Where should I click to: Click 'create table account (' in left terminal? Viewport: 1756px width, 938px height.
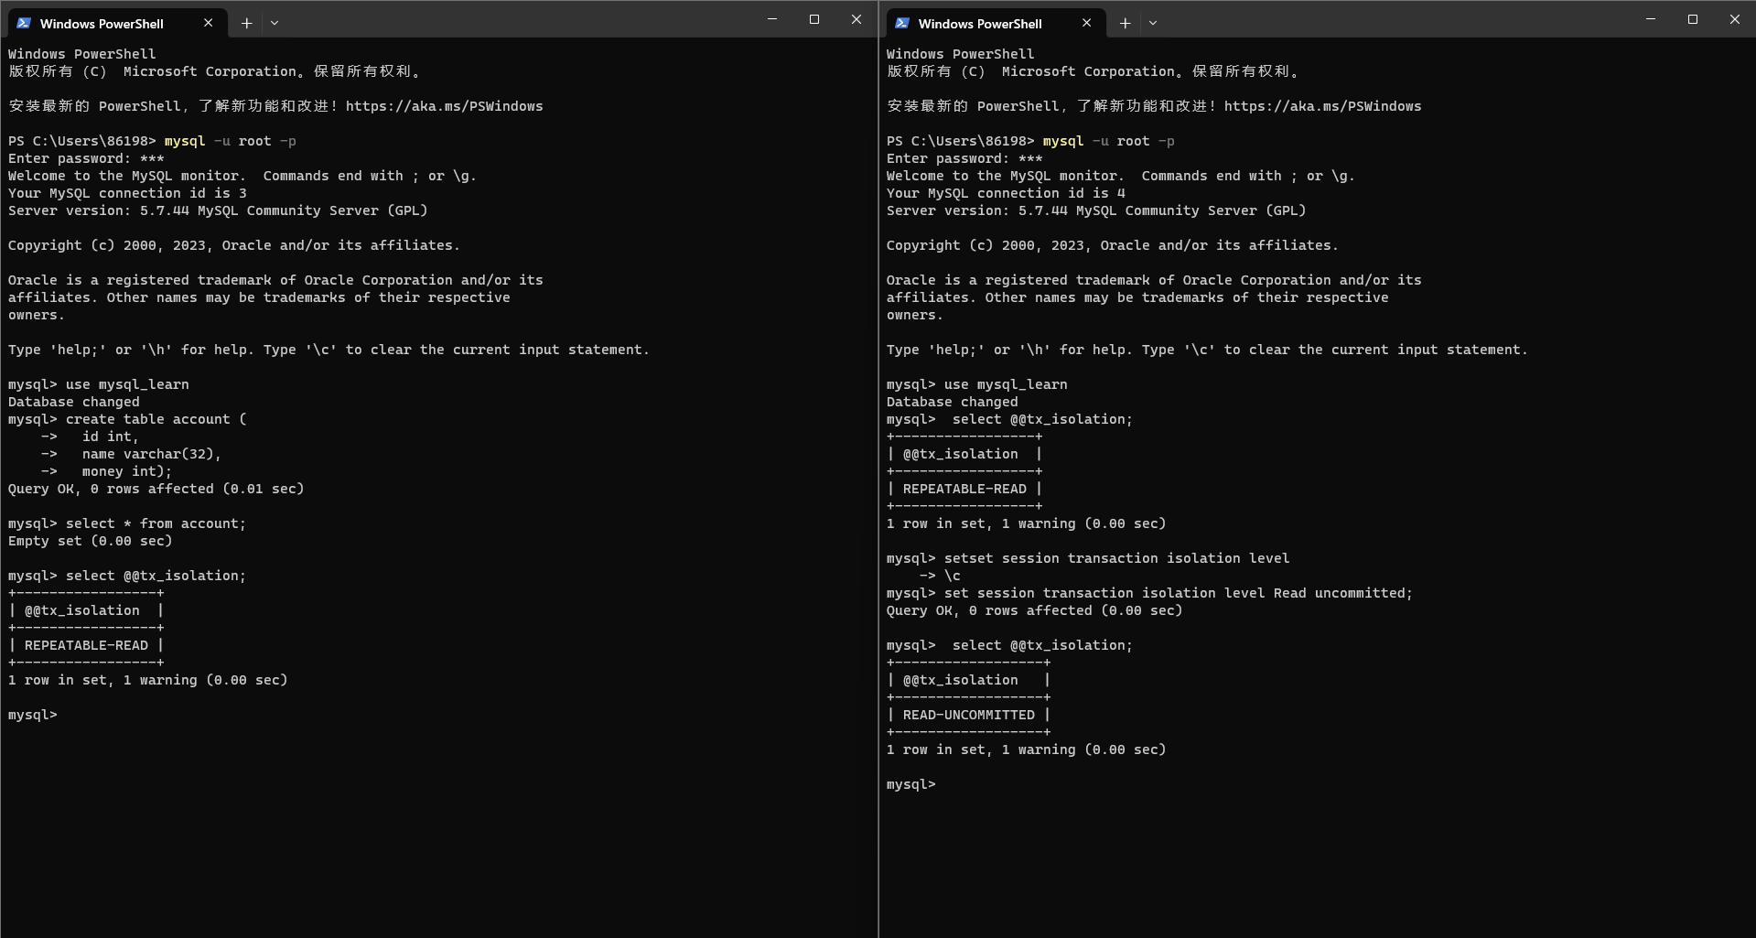tap(156, 419)
